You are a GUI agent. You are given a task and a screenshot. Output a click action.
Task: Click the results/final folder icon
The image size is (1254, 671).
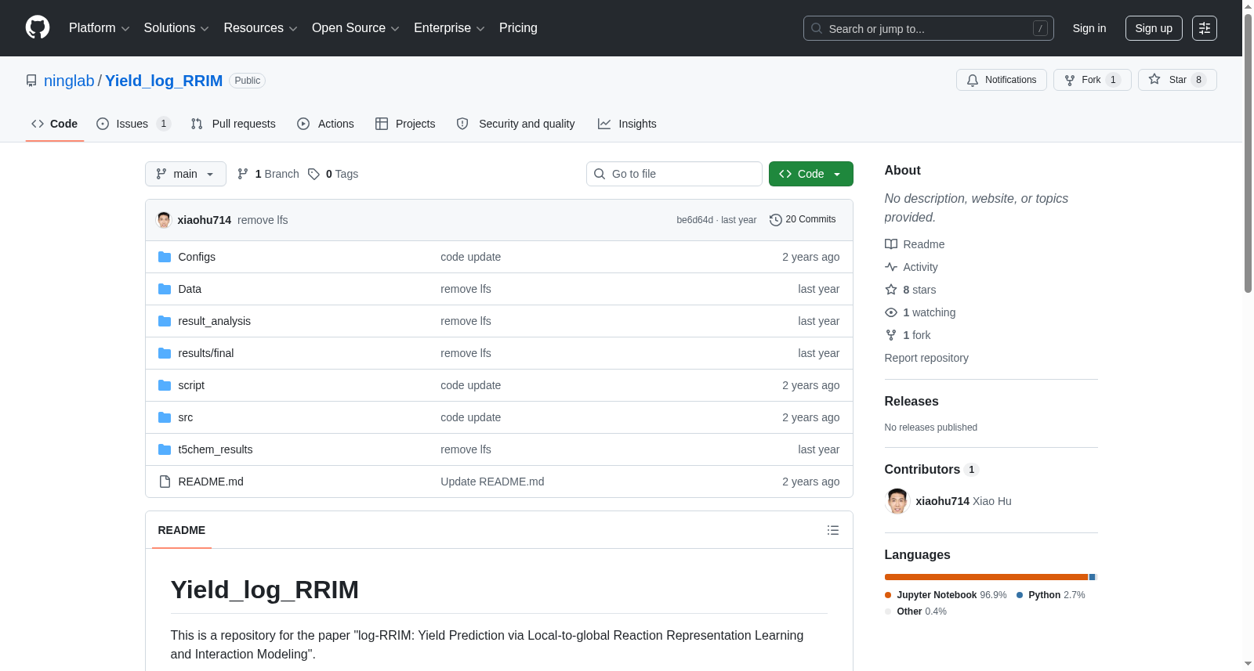point(165,353)
